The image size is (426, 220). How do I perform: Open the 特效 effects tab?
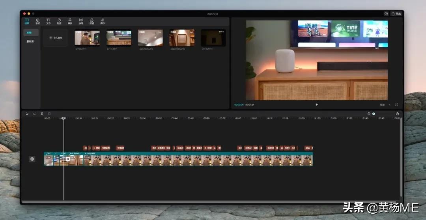[70, 21]
